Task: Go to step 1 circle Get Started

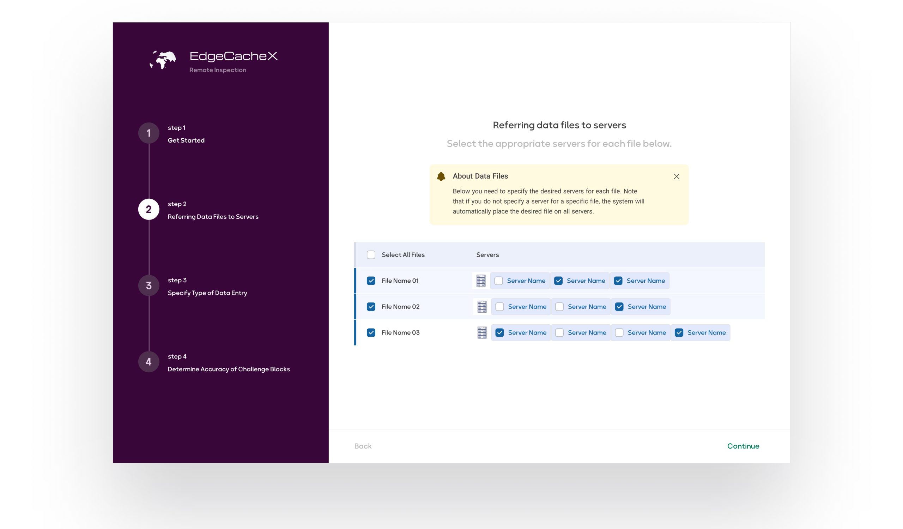Action: click(x=149, y=133)
